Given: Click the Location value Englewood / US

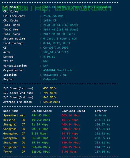Looking at the screenshot, I should coord(55,75).
